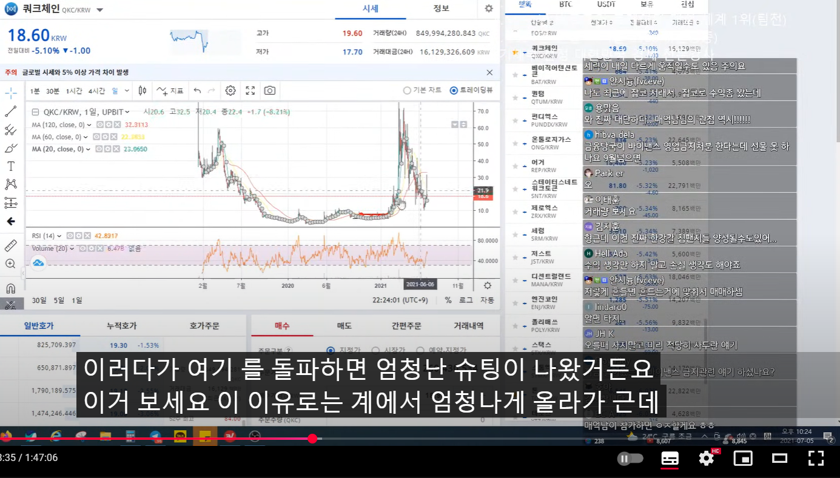
Task: Enter YouTube fullscreen mode
Action: (816, 459)
